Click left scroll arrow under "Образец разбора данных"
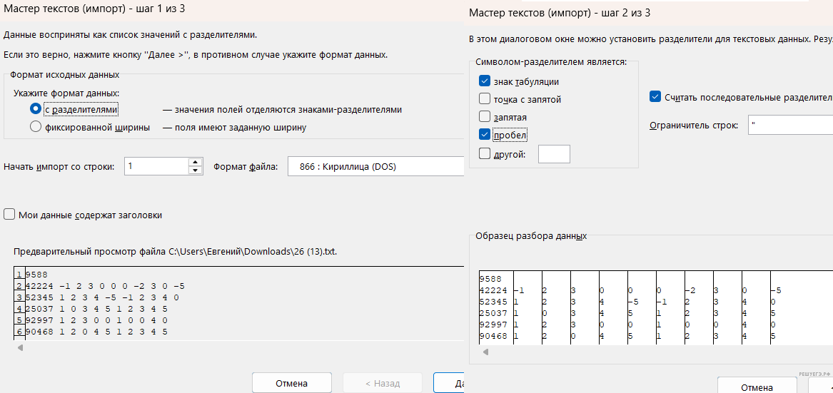833x393 pixels. (x=485, y=352)
